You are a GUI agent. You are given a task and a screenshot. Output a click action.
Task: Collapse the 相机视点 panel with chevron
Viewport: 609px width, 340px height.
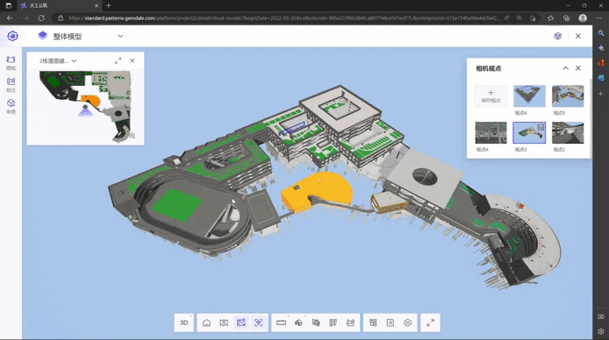click(565, 68)
